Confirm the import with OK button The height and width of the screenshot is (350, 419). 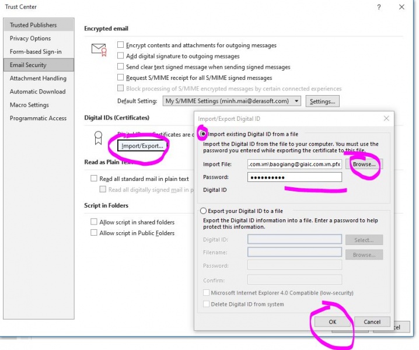click(x=333, y=322)
